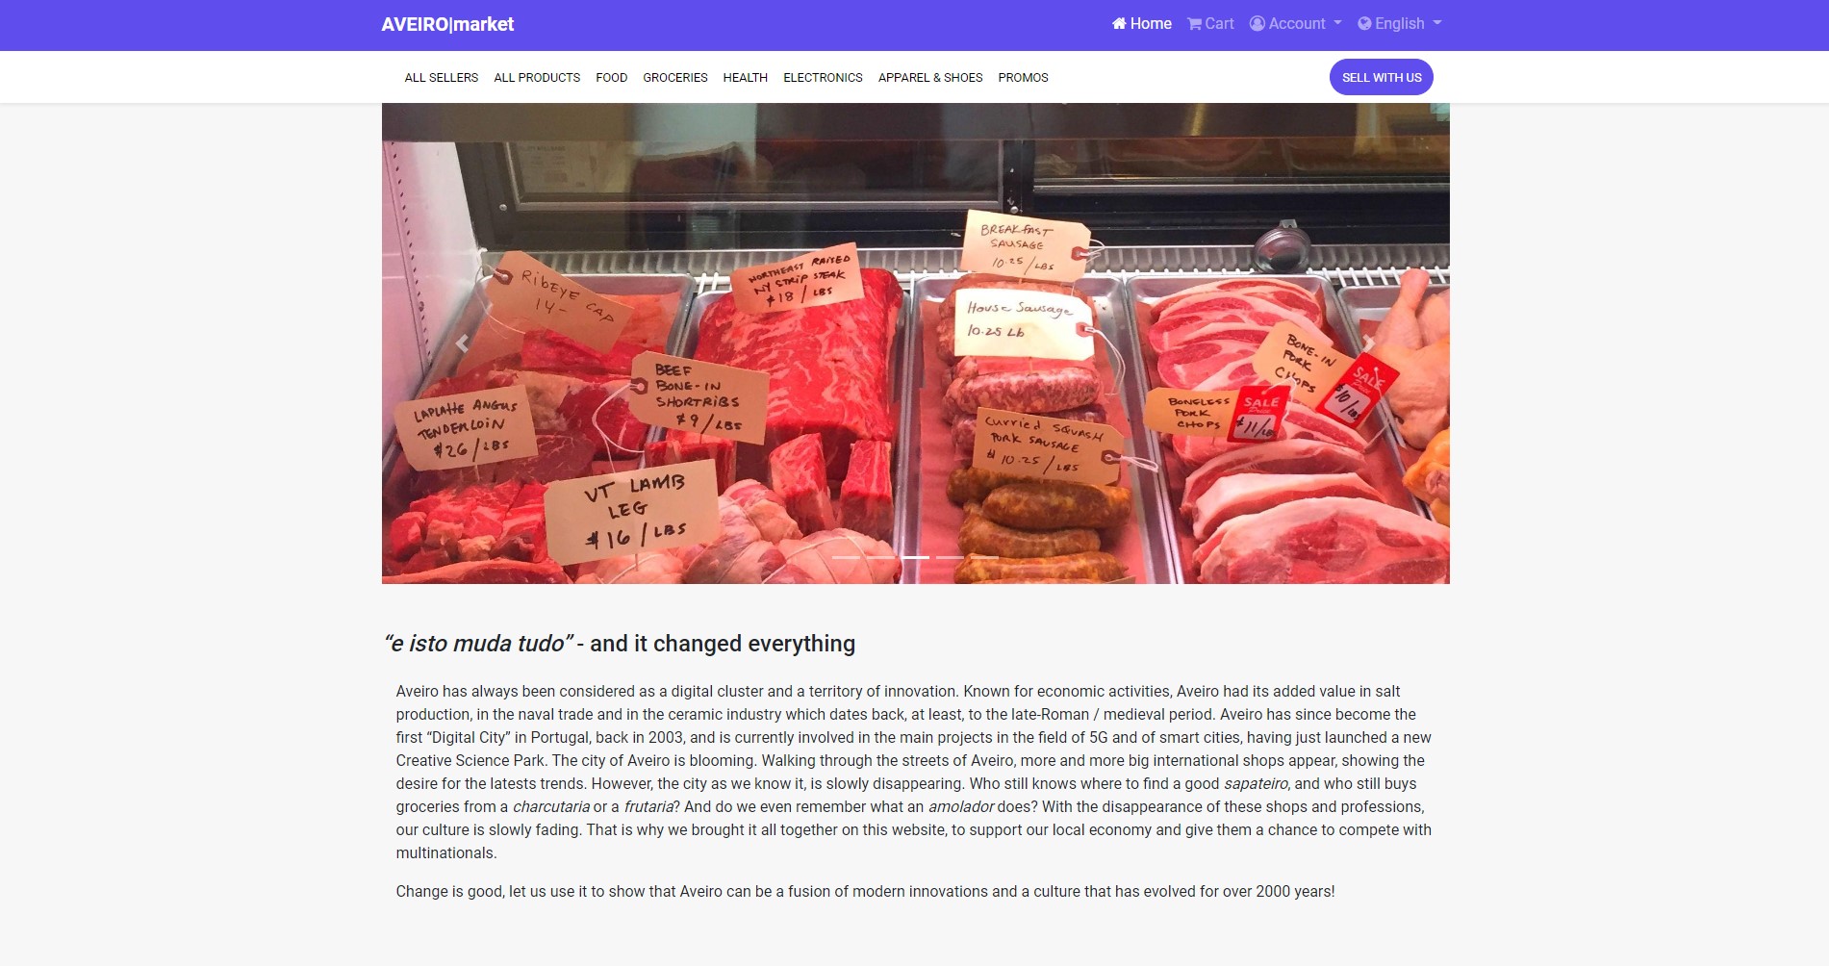Open the shopping Cart icon
Screen dimensions: 1829x966
pyautogui.click(x=1194, y=24)
